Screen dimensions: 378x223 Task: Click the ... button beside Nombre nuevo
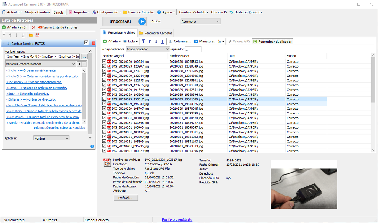[x=84, y=56]
